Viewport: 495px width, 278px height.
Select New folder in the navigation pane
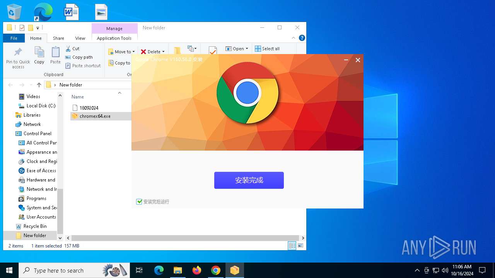click(x=35, y=236)
